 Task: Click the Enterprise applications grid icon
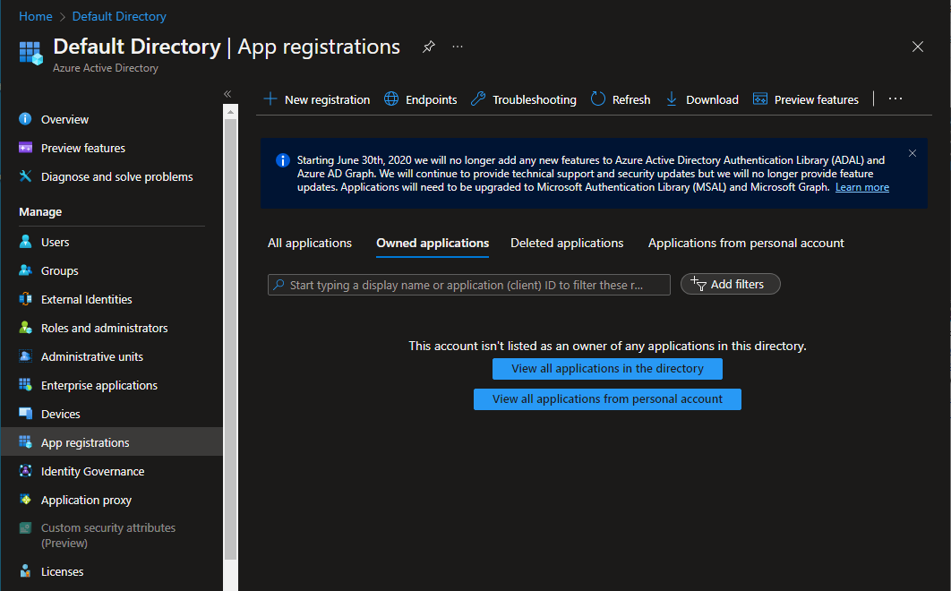click(25, 385)
